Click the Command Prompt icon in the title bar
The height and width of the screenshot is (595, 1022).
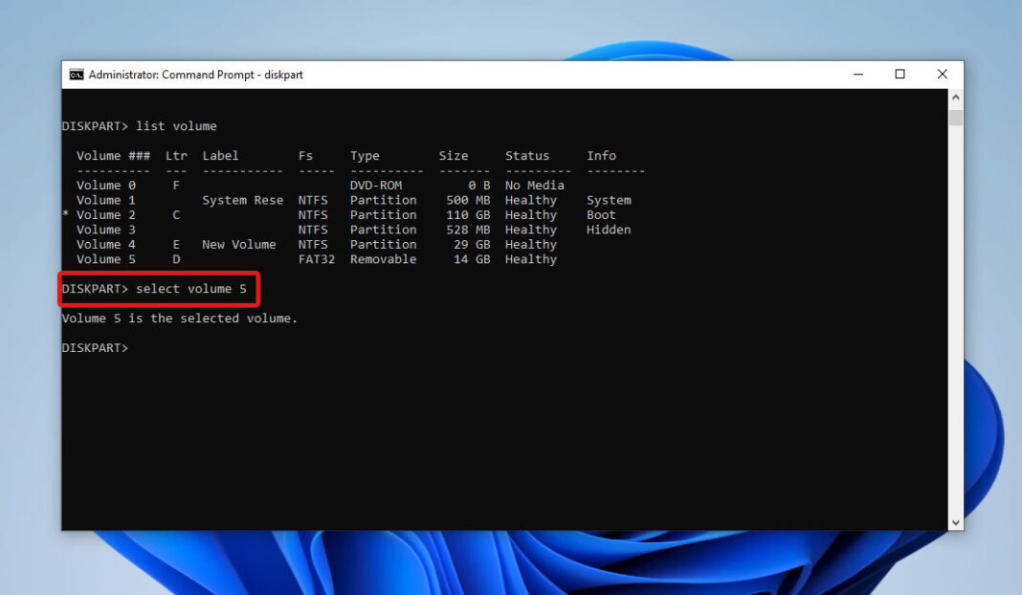point(75,74)
